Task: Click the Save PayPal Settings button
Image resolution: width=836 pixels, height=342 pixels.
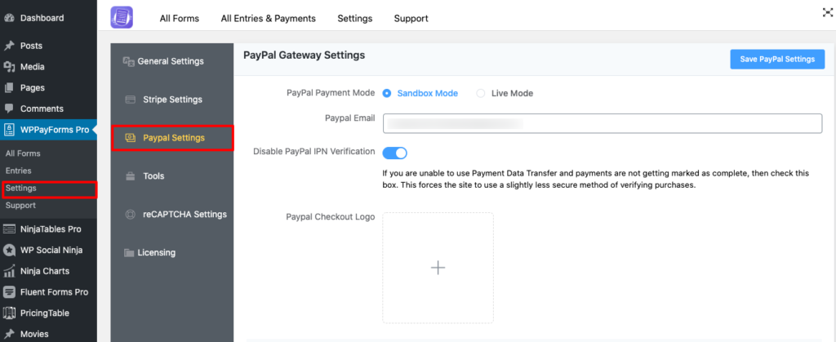Action: pyautogui.click(x=777, y=59)
